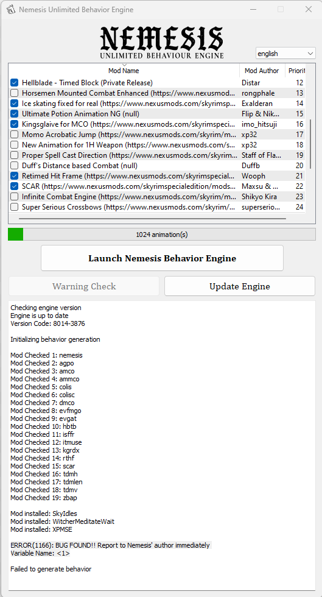This screenshot has width=322, height=597.
Task: Select the Staff of Fla... author cell
Action: (x=262, y=155)
